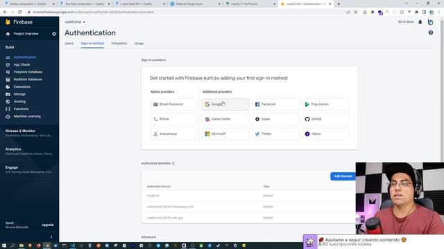Select Twitter sign-in provider
Screen dimensions: 444x249
coord(275,133)
